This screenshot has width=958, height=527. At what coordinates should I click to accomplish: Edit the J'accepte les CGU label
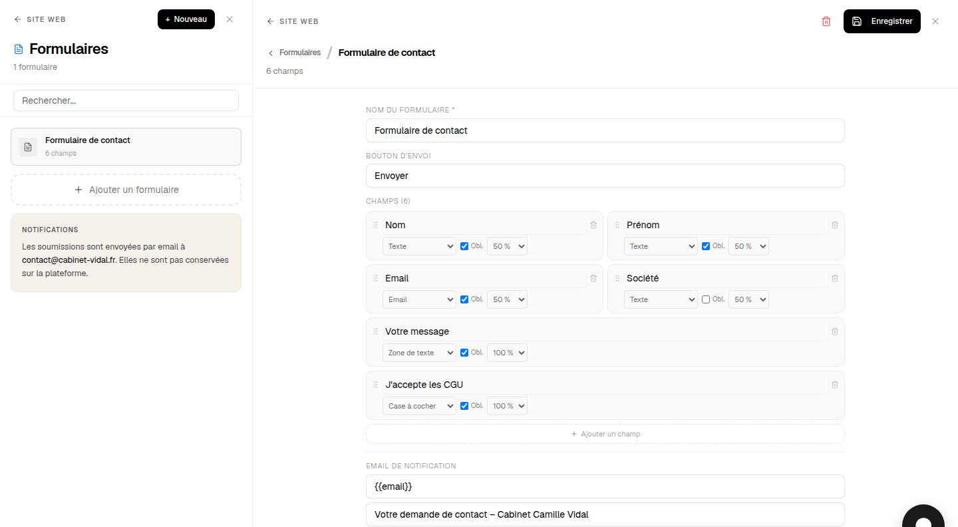point(605,385)
